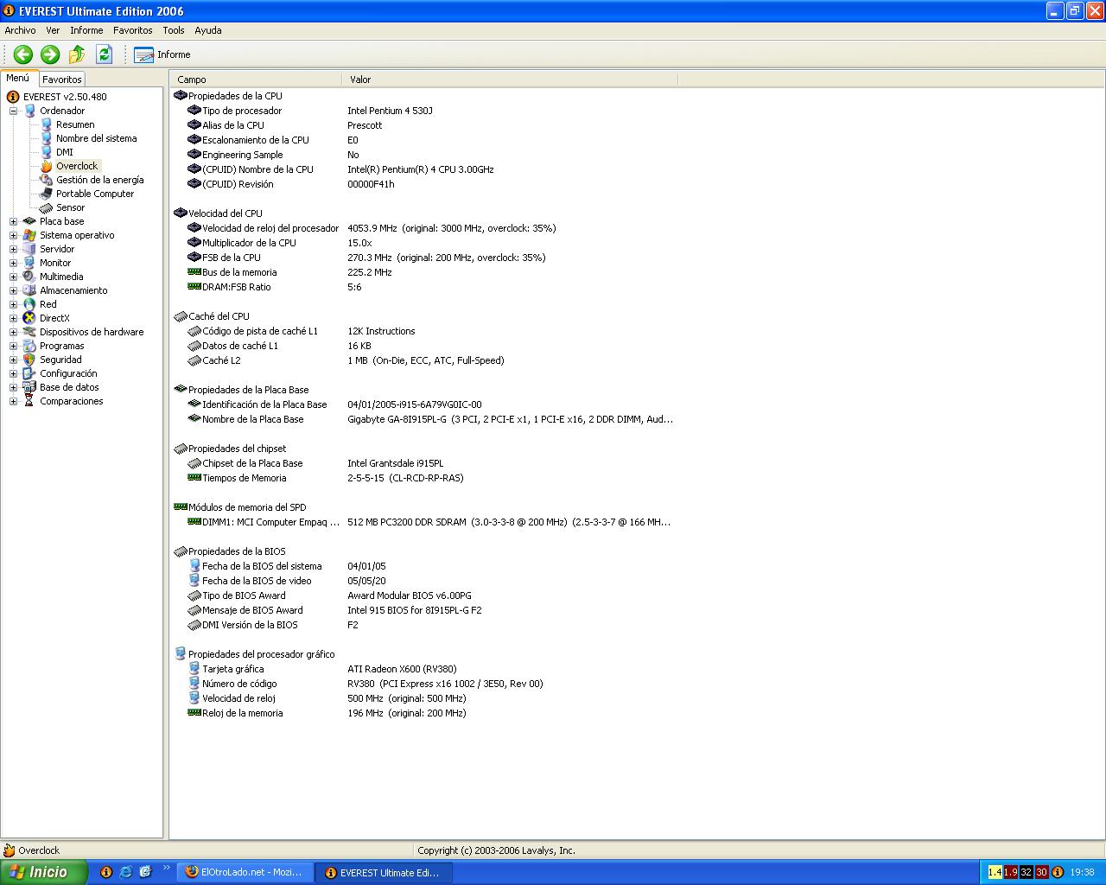1106x885 pixels.
Task: Launch Internet Explorer from quick launch
Action: tap(126, 872)
